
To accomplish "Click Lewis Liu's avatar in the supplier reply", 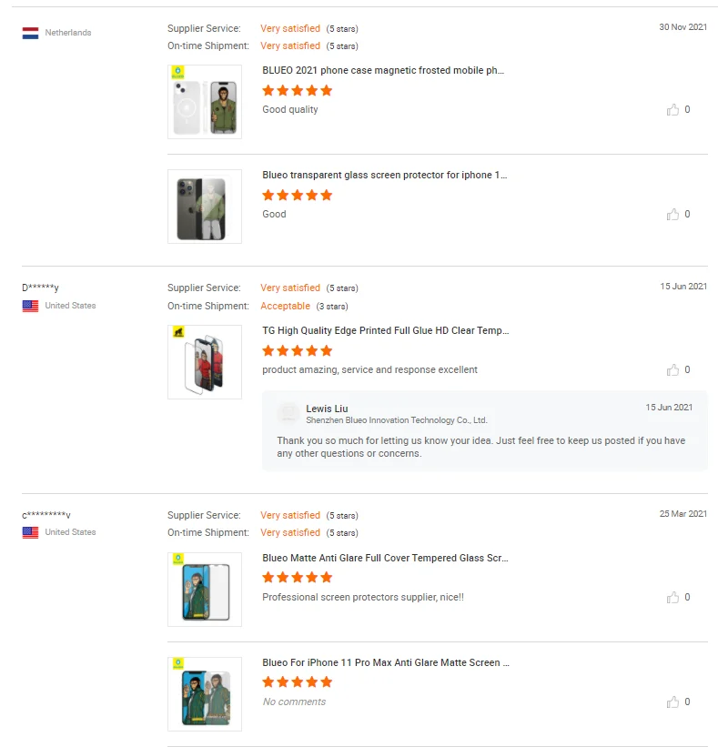I will 288,413.
